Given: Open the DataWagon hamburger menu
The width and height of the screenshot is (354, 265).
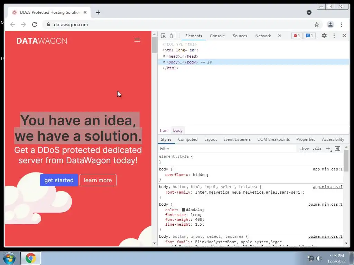Looking at the screenshot, I should pyautogui.click(x=137, y=40).
